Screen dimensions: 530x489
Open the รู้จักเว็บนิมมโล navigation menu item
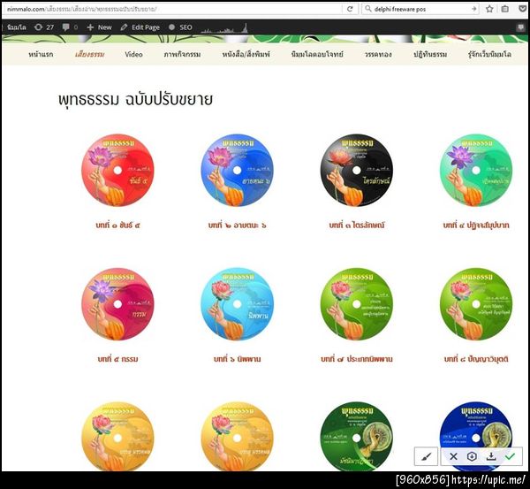pos(489,54)
